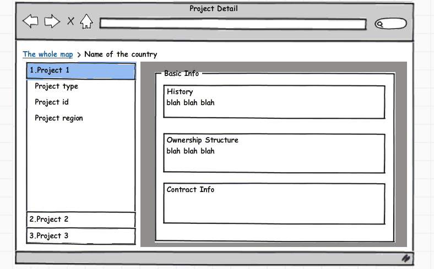This screenshot has width=434, height=269.
Task: Open 'The whole map' breadcrumb link
Action: pos(48,54)
